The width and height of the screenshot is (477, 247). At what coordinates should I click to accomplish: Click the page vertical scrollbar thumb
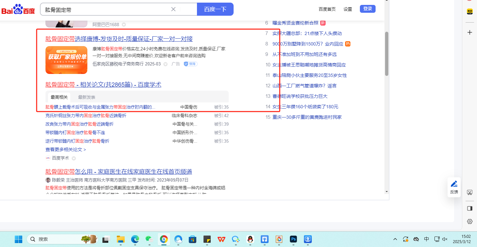coord(386,54)
